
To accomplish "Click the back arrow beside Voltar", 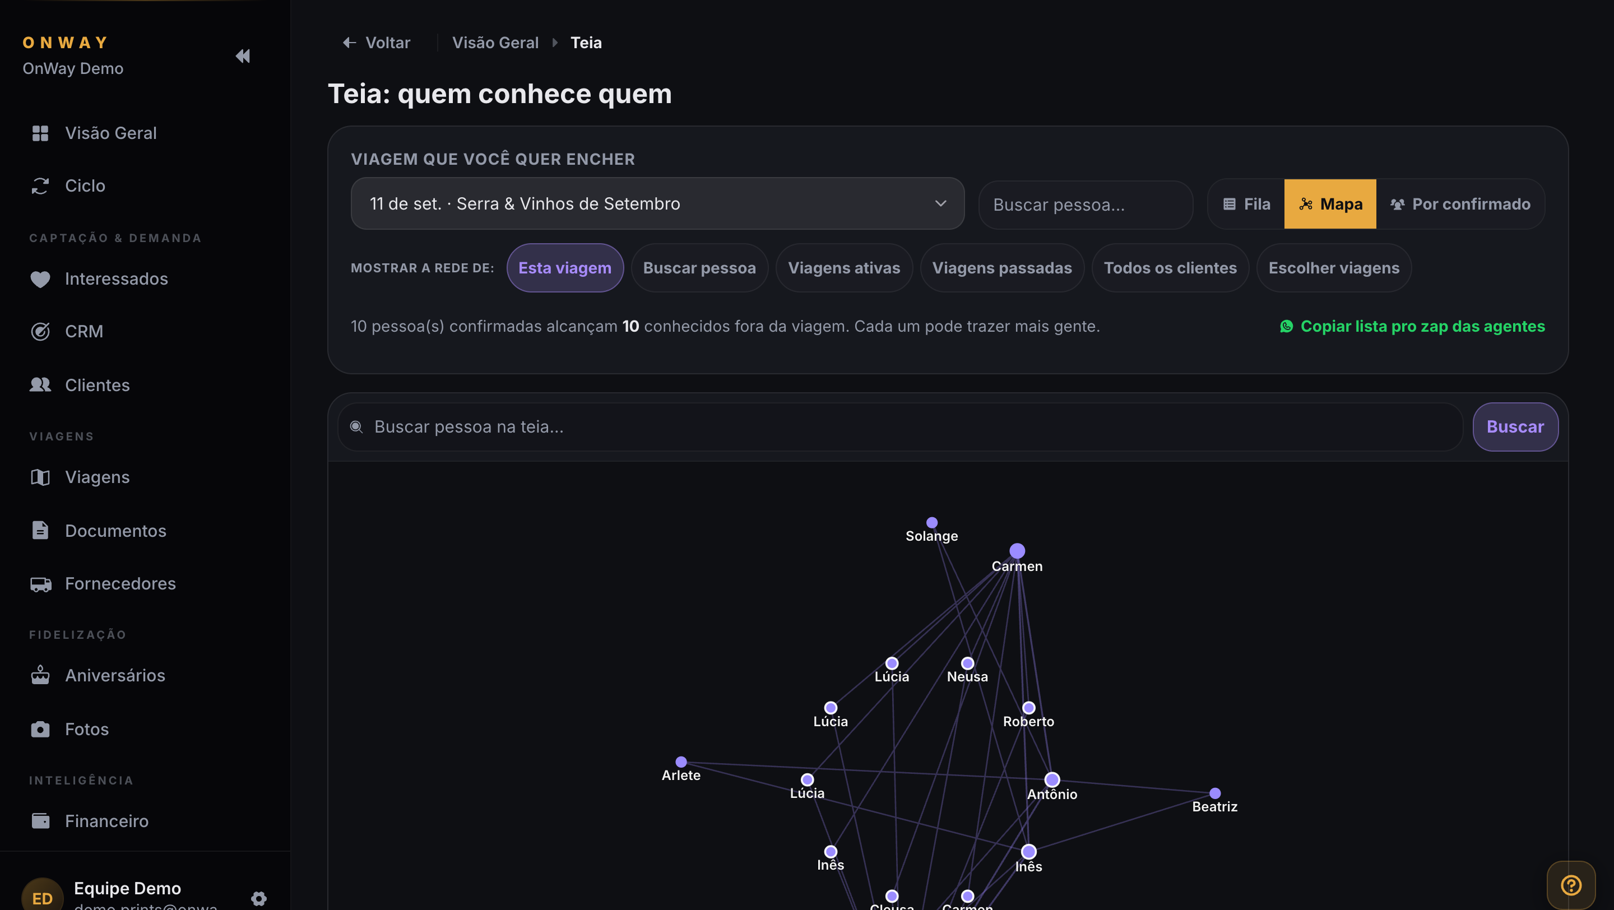I will point(349,43).
